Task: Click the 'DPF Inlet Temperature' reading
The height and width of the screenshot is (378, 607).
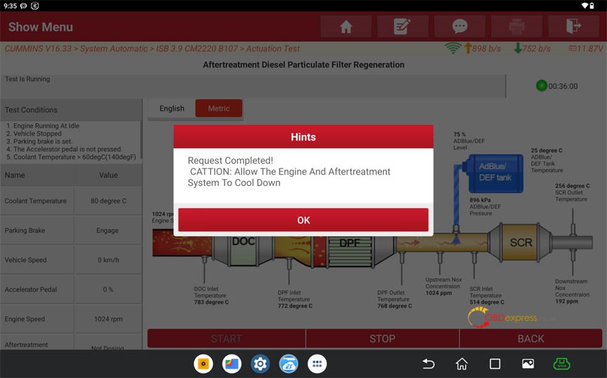Action: point(295,299)
